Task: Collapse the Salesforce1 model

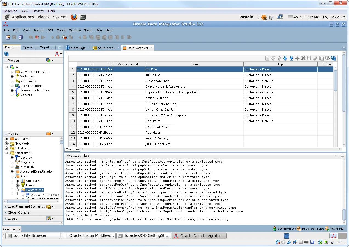Action: pyautogui.click(x=7, y=153)
